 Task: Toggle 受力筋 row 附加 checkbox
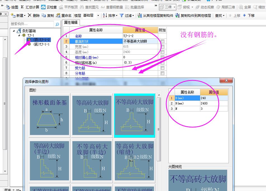tap(163, 68)
